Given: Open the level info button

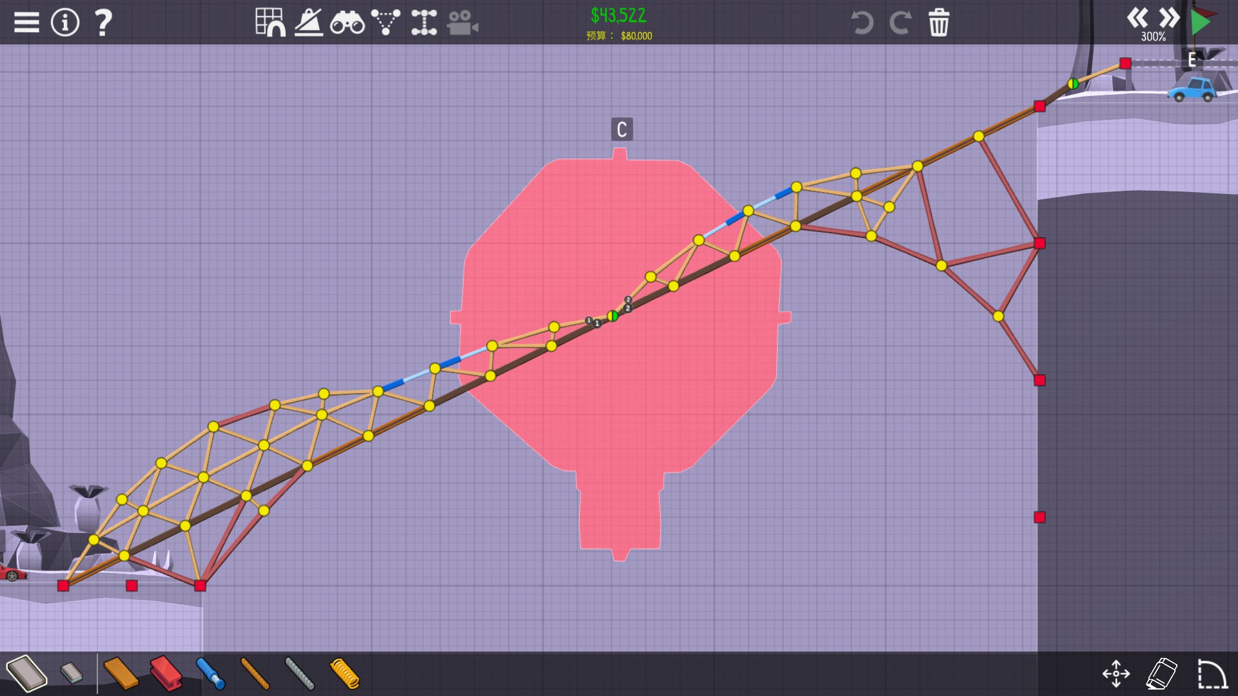Looking at the screenshot, I should click(64, 23).
